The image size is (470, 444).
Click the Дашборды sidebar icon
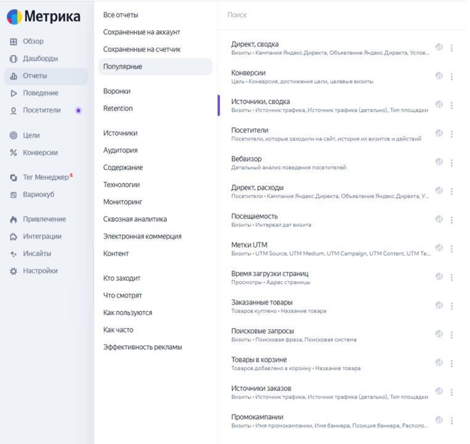(x=14, y=59)
